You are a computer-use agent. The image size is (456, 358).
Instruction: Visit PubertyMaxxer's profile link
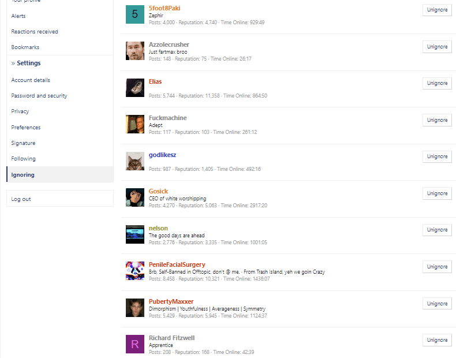click(x=171, y=301)
